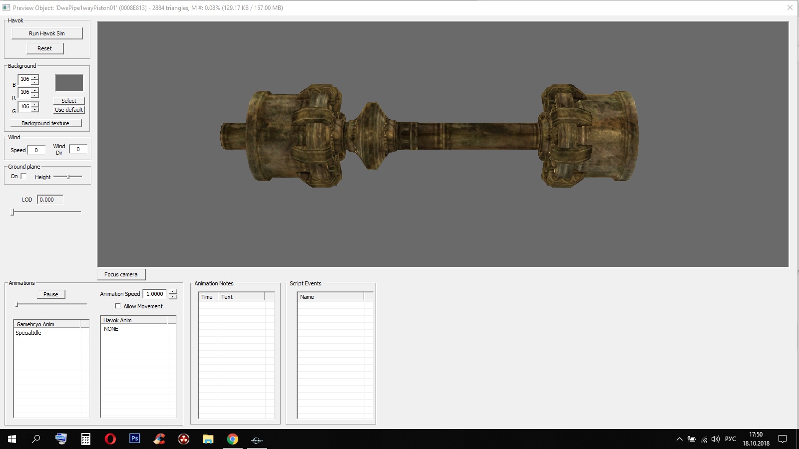The width and height of the screenshot is (799, 449).
Task: Change input language РУС
Action: click(x=730, y=439)
